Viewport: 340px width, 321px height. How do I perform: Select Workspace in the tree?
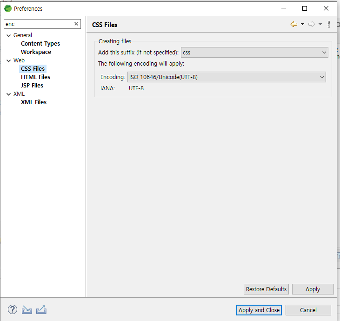pos(36,52)
